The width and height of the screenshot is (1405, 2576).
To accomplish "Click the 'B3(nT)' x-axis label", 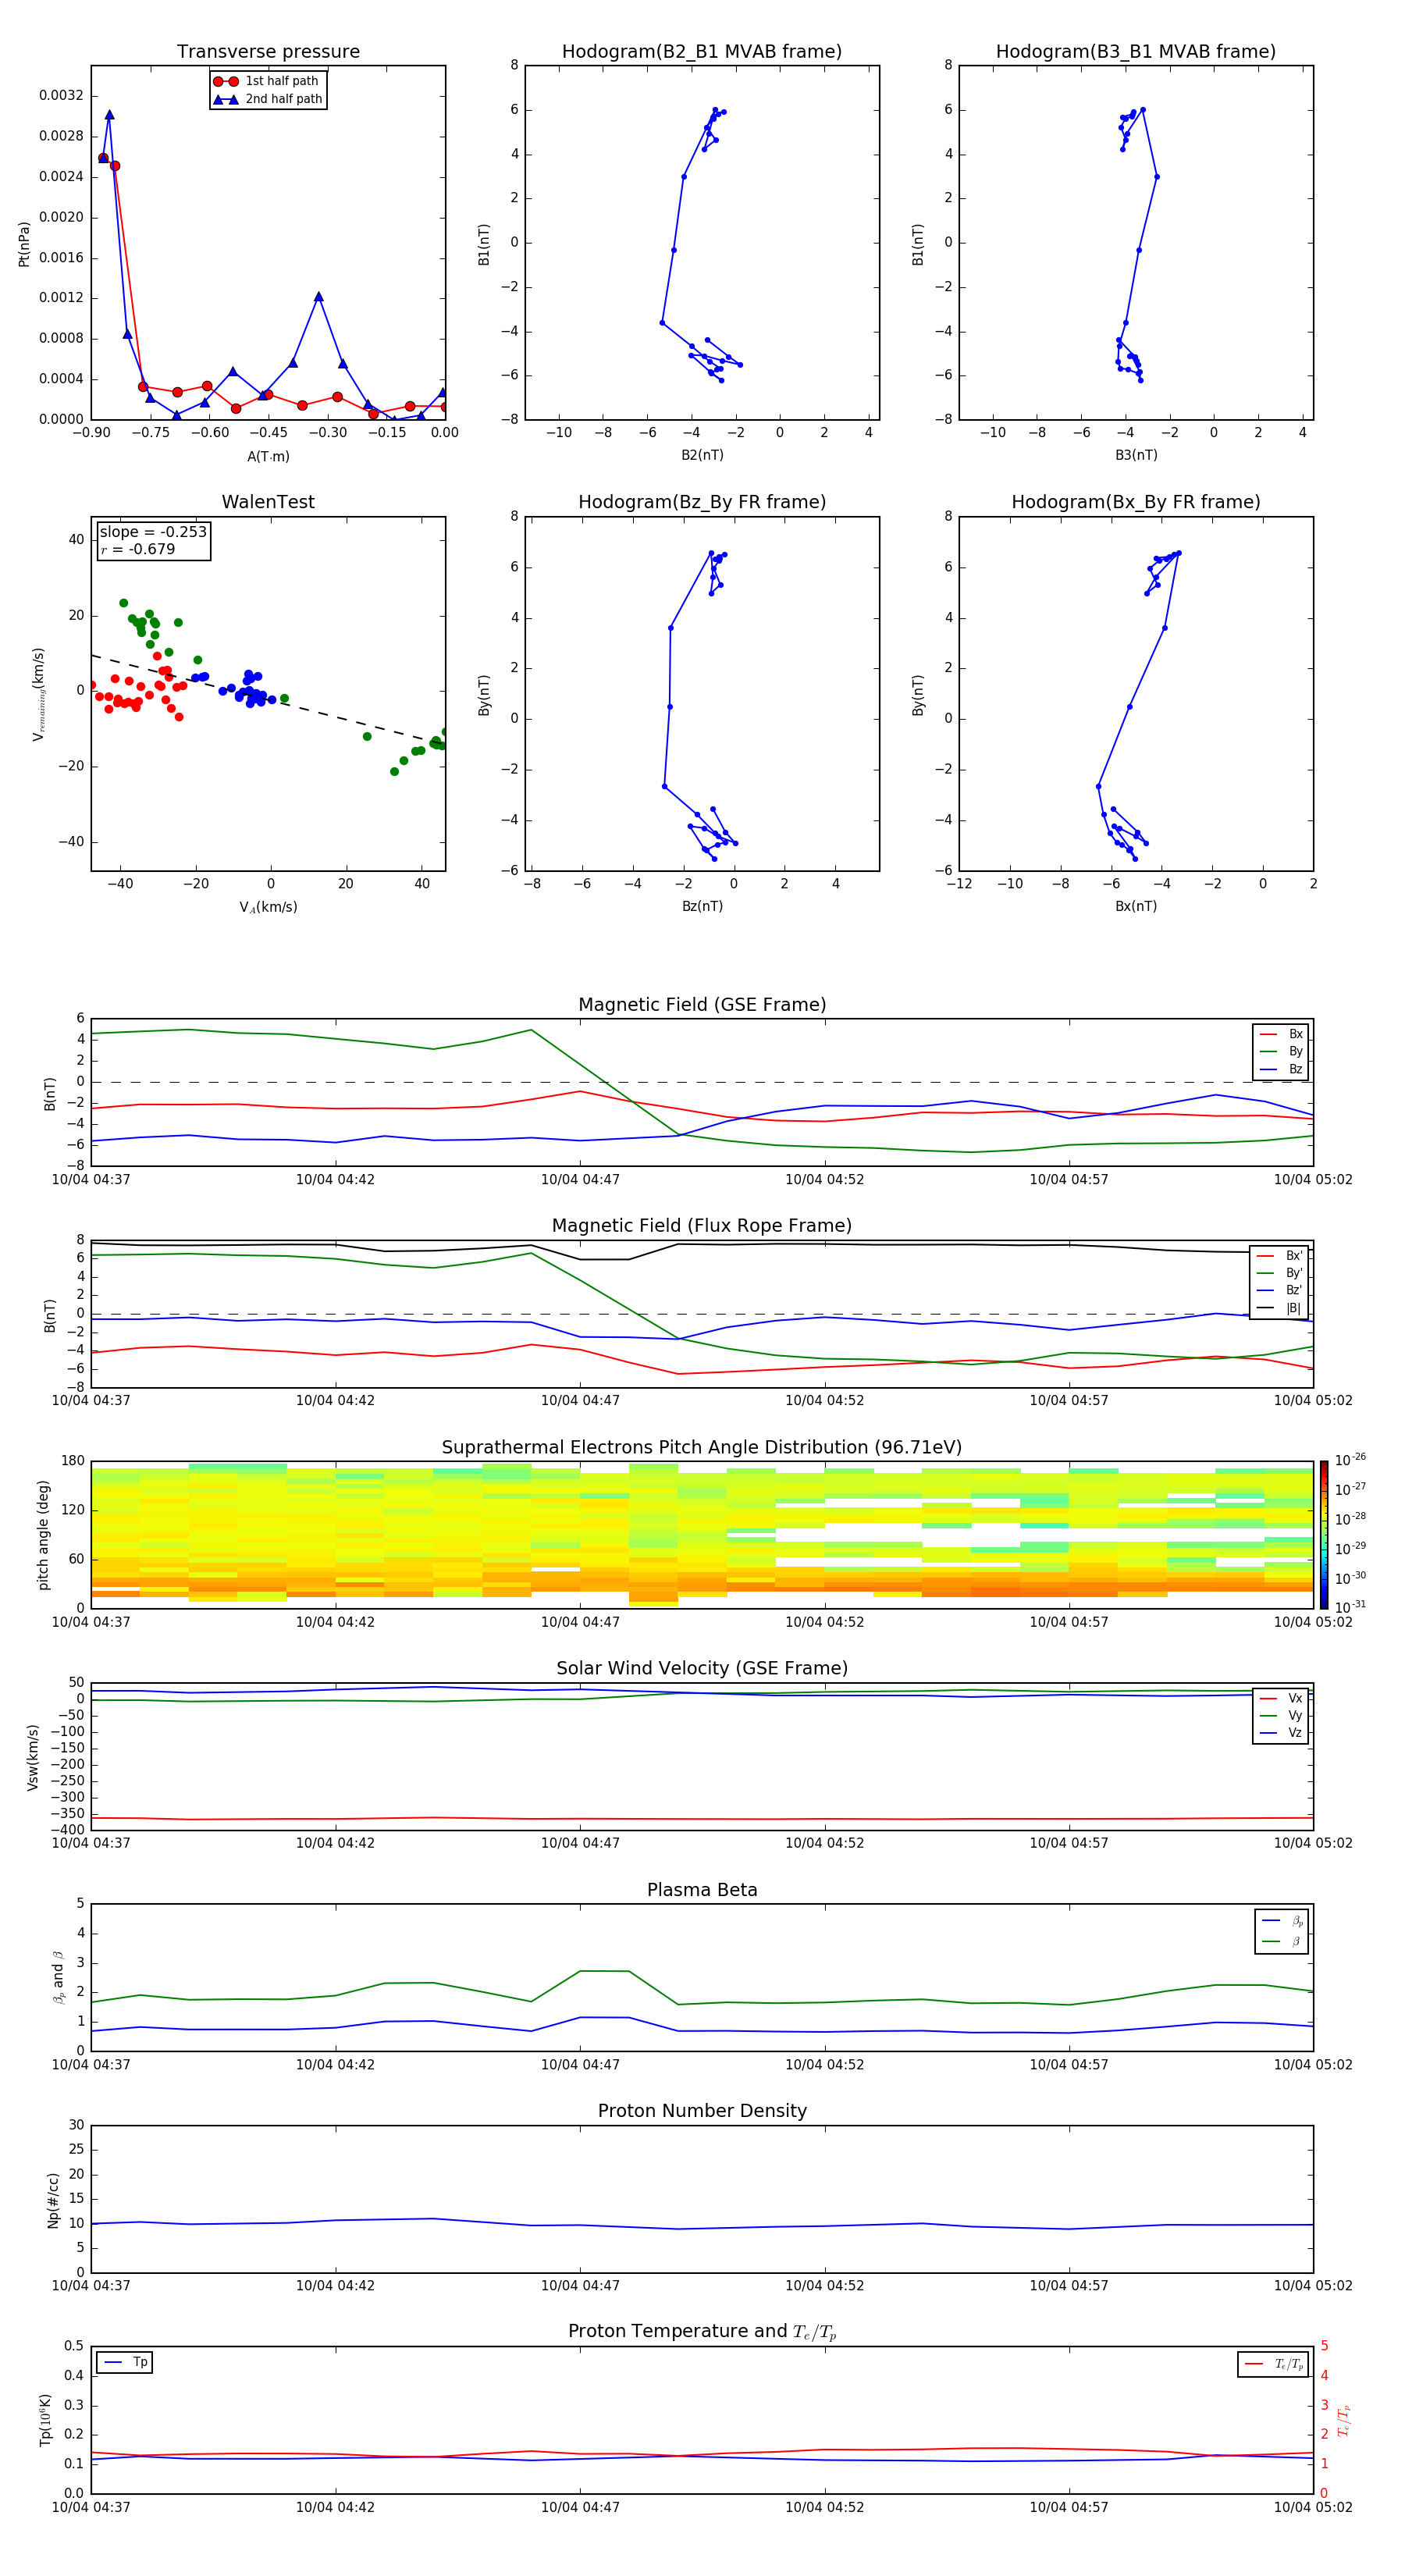I will point(1136,455).
